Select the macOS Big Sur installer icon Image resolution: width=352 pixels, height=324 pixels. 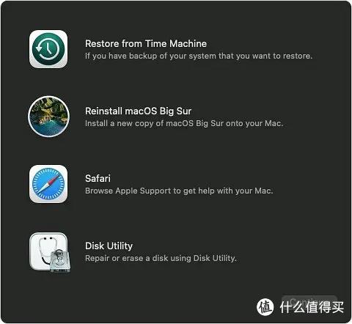48,117
